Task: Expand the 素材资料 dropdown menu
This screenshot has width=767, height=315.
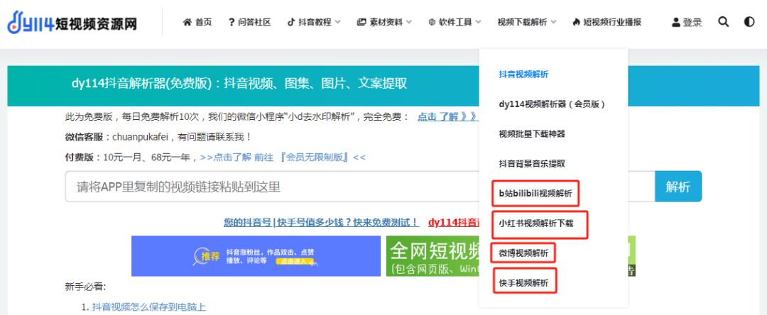Action: pyautogui.click(x=384, y=22)
